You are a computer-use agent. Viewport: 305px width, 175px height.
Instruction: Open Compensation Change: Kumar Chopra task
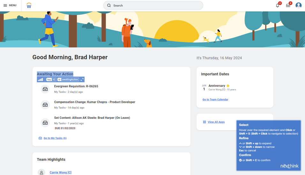[x=94, y=102]
